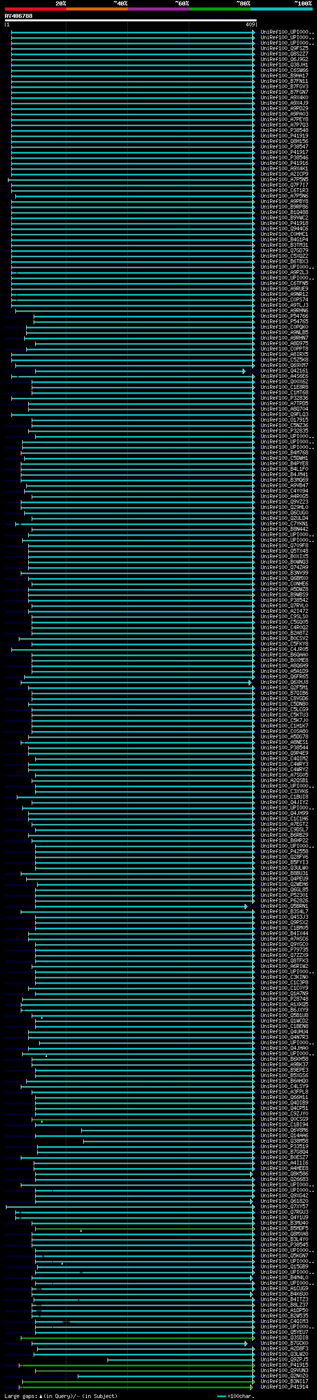
Task: Click the UniRef100_Q9FSZ5 hit label
Action: point(284,48)
